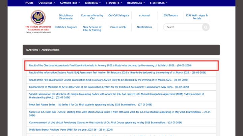Screen dimensions: 243x136
Task: Open Empanelment of Members as Observers announcement
Action: pos(109,87)
